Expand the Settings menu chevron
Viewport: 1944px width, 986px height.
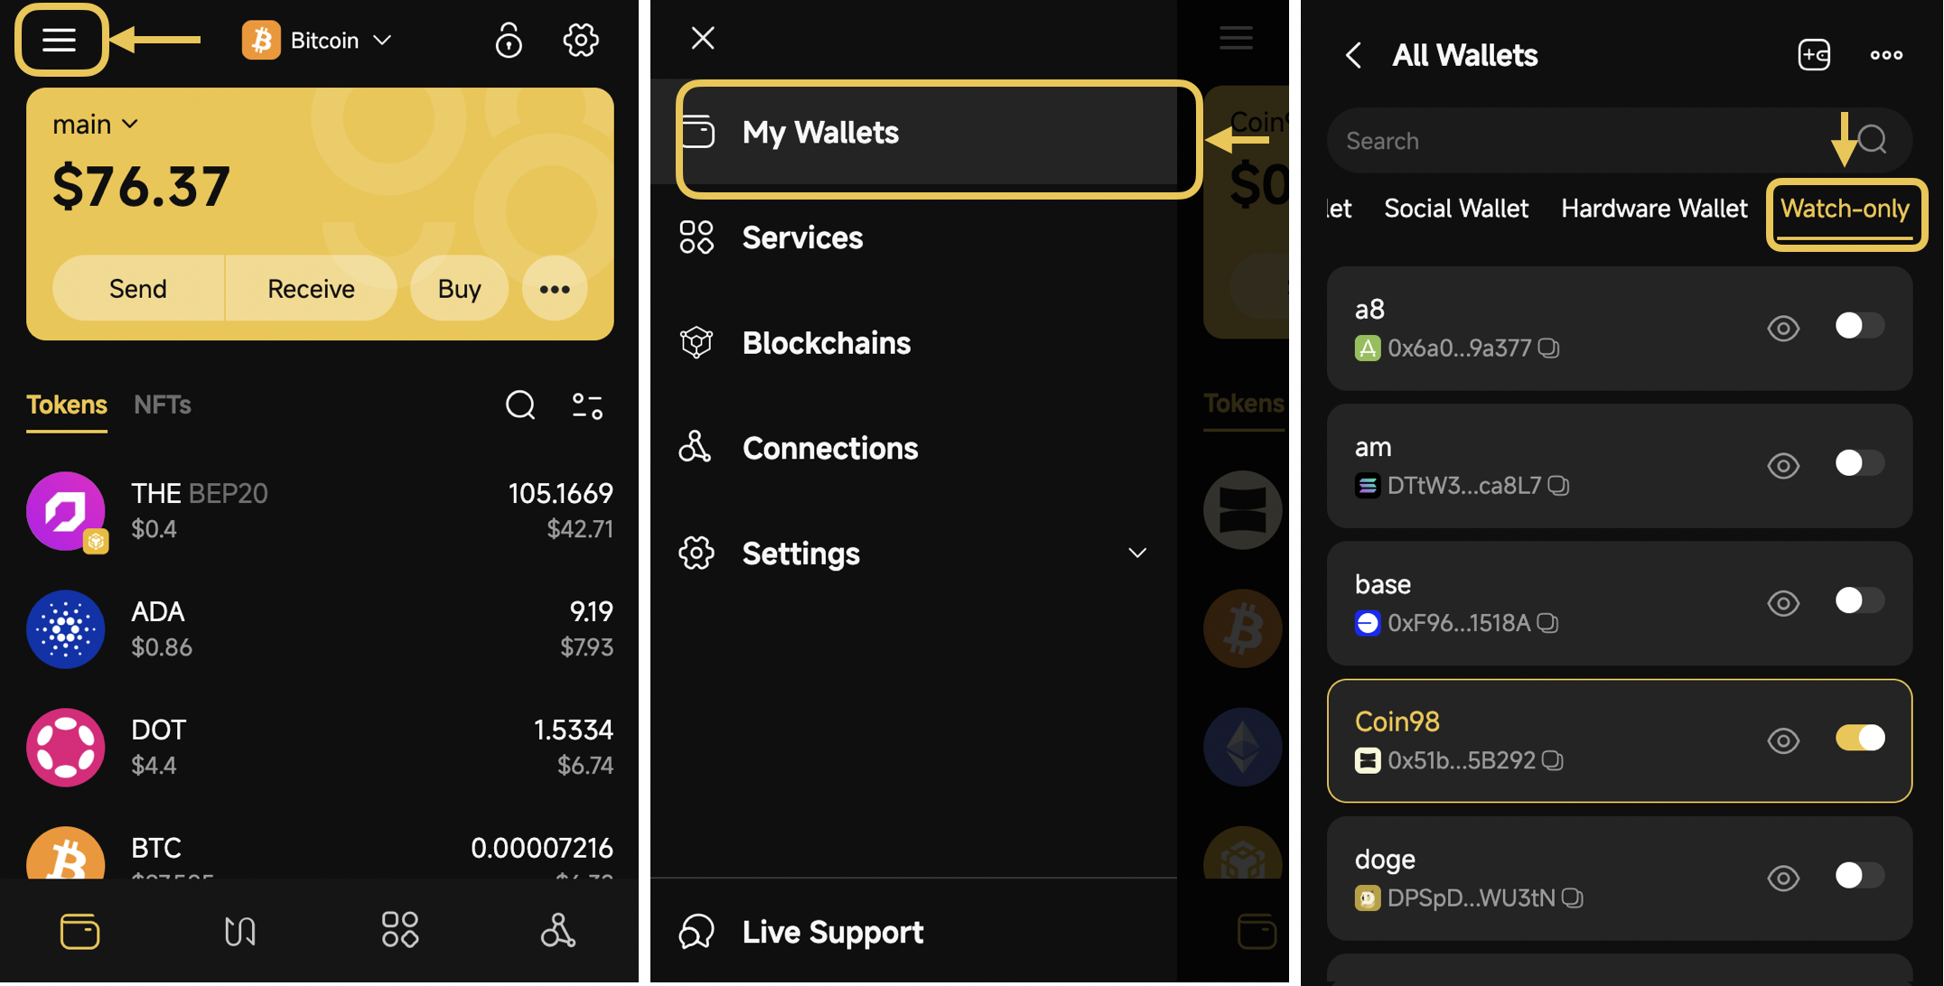1137,553
